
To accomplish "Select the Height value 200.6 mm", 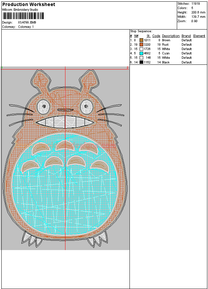I will click(x=198, y=12).
